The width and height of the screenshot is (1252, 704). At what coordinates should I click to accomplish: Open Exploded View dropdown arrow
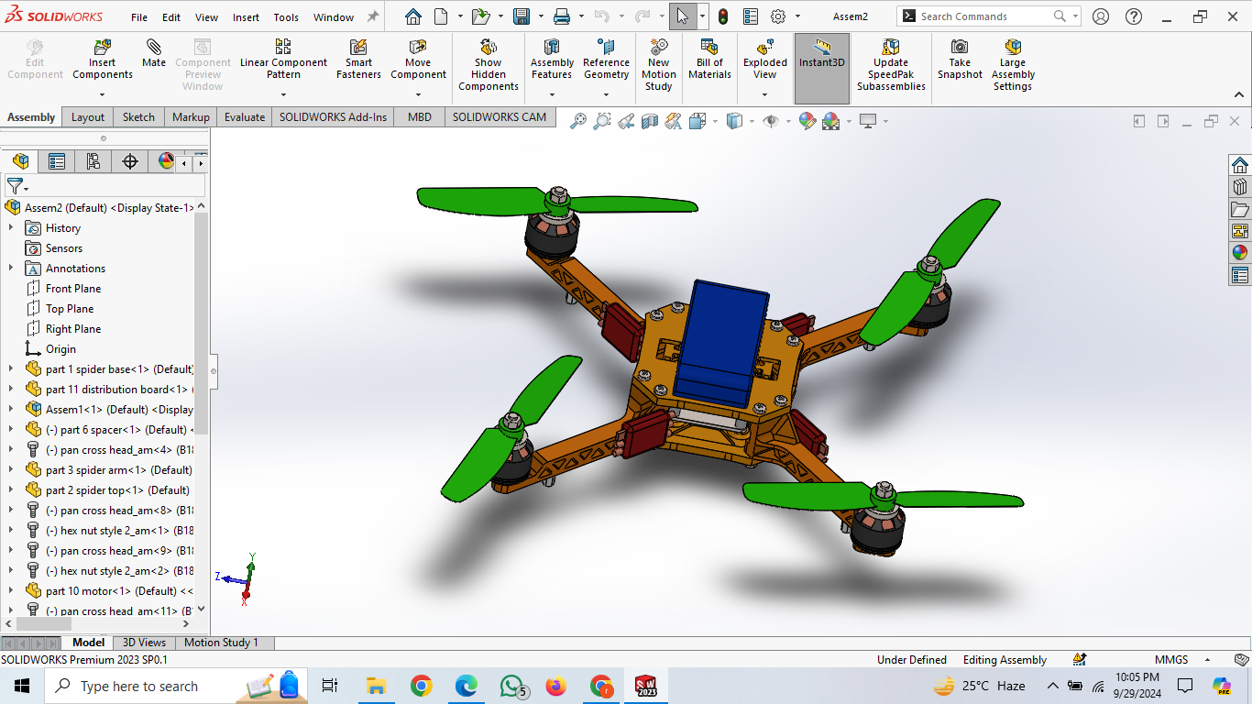(x=765, y=93)
